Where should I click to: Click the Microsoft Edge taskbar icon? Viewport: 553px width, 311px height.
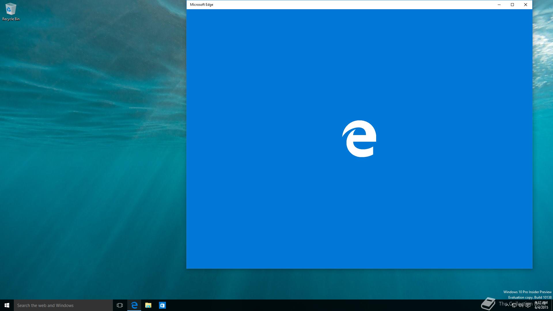point(134,305)
